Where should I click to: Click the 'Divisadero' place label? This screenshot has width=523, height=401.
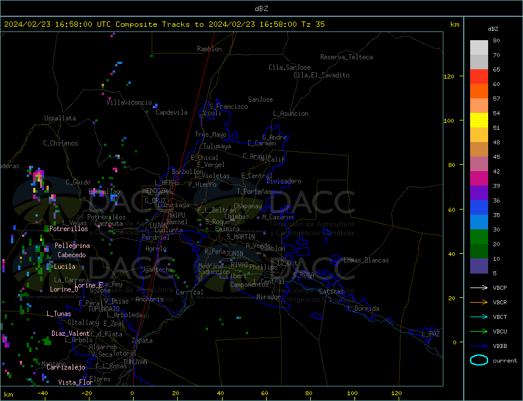pyautogui.click(x=284, y=181)
